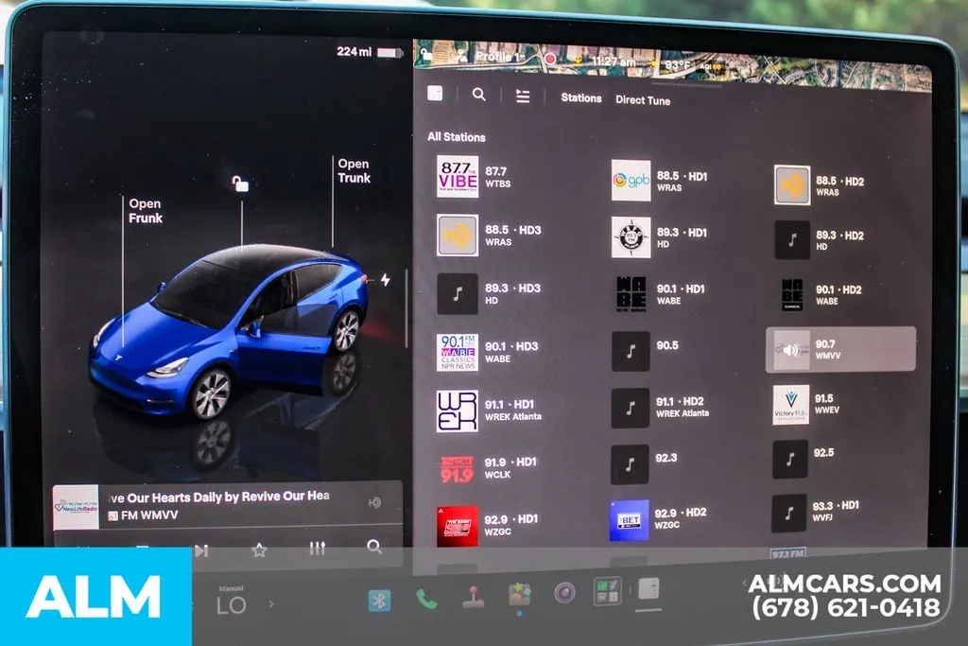Open the audio equalizer sliders icon
Screen dimensions: 968x646
(x=317, y=549)
